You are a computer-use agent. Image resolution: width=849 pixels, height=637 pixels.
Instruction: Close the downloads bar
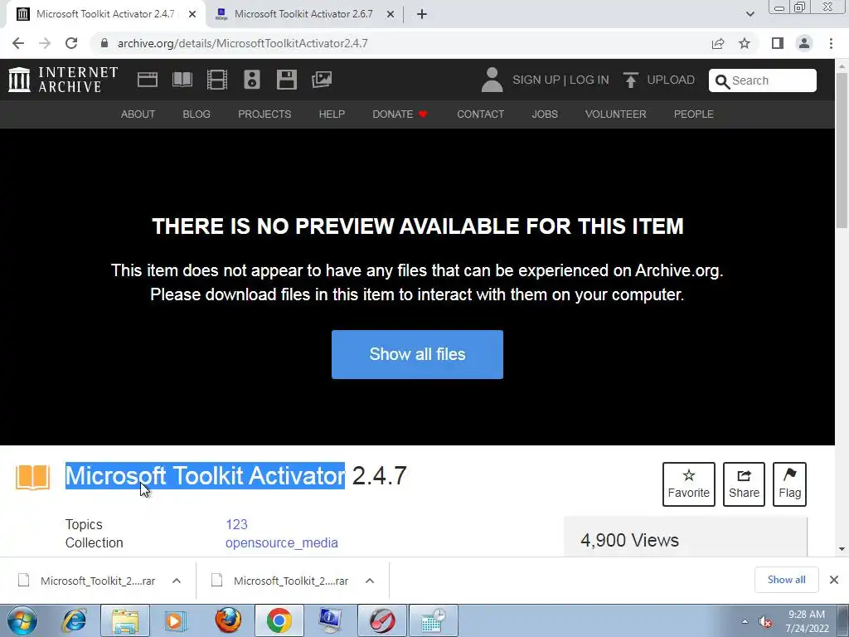click(834, 580)
